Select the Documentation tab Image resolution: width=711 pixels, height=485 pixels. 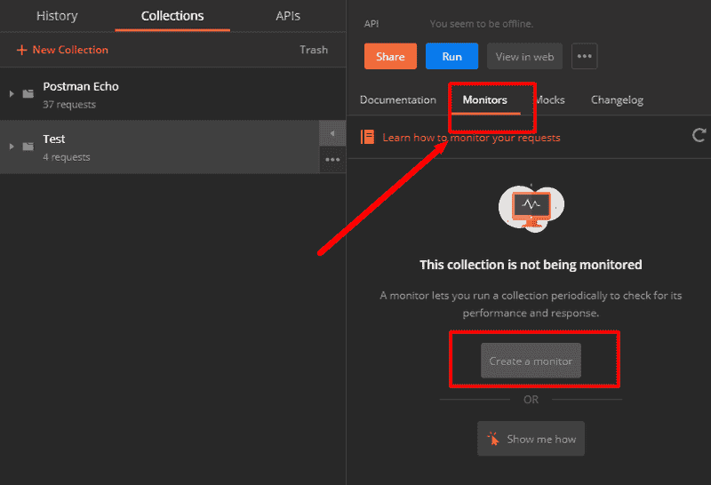[398, 99]
